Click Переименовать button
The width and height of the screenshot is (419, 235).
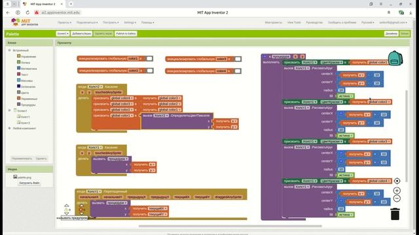pyautogui.click(x=22, y=159)
